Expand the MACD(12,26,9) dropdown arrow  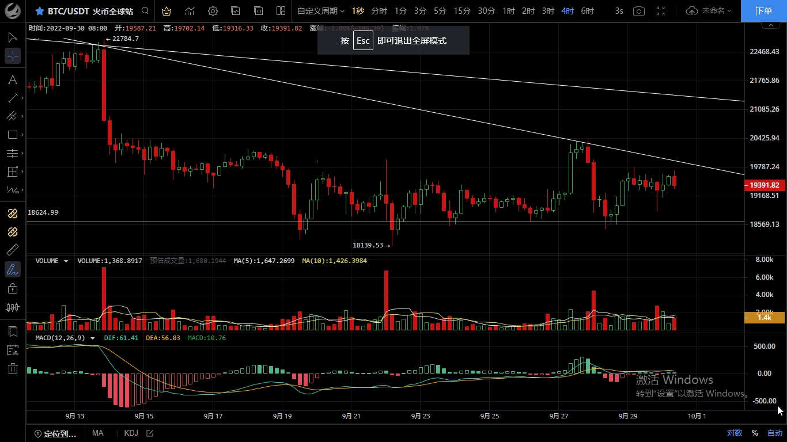point(93,338)
